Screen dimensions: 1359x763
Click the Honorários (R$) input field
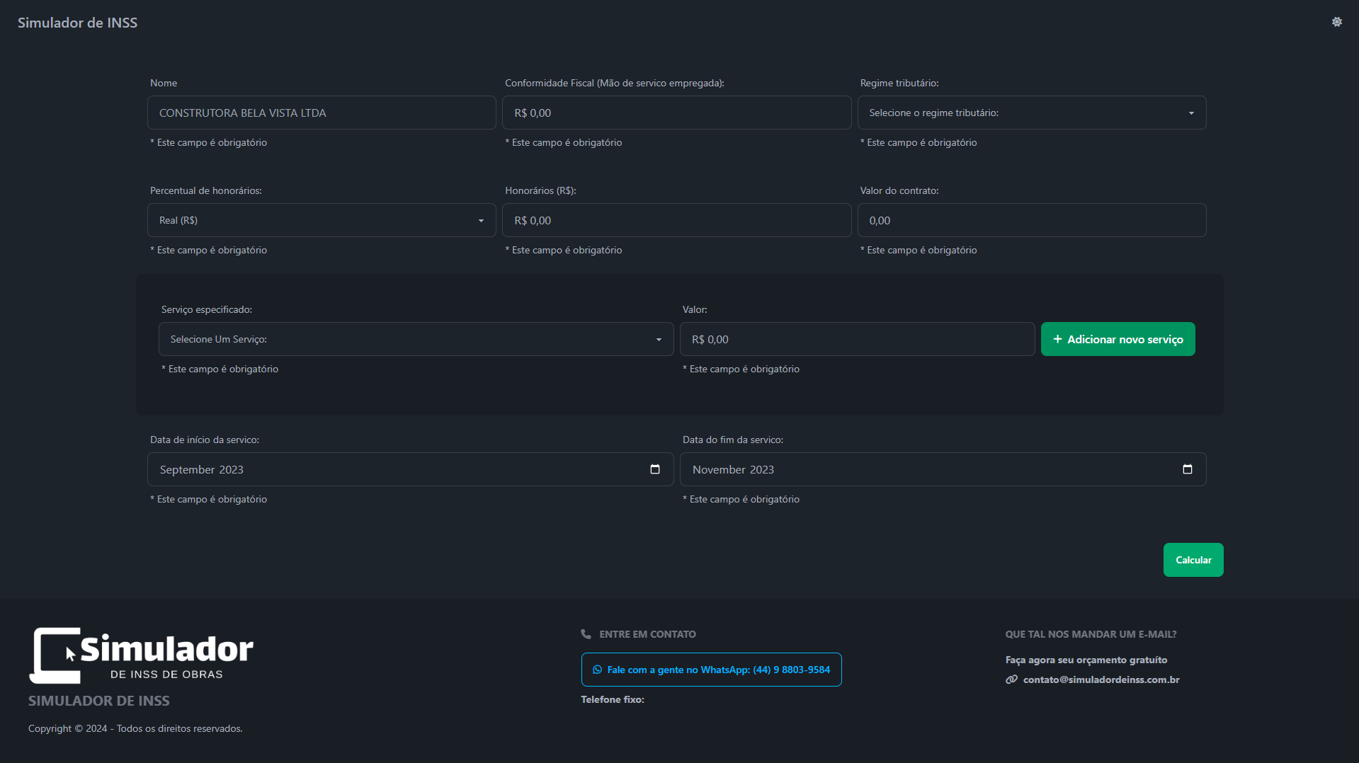click(x=676, y=220)
